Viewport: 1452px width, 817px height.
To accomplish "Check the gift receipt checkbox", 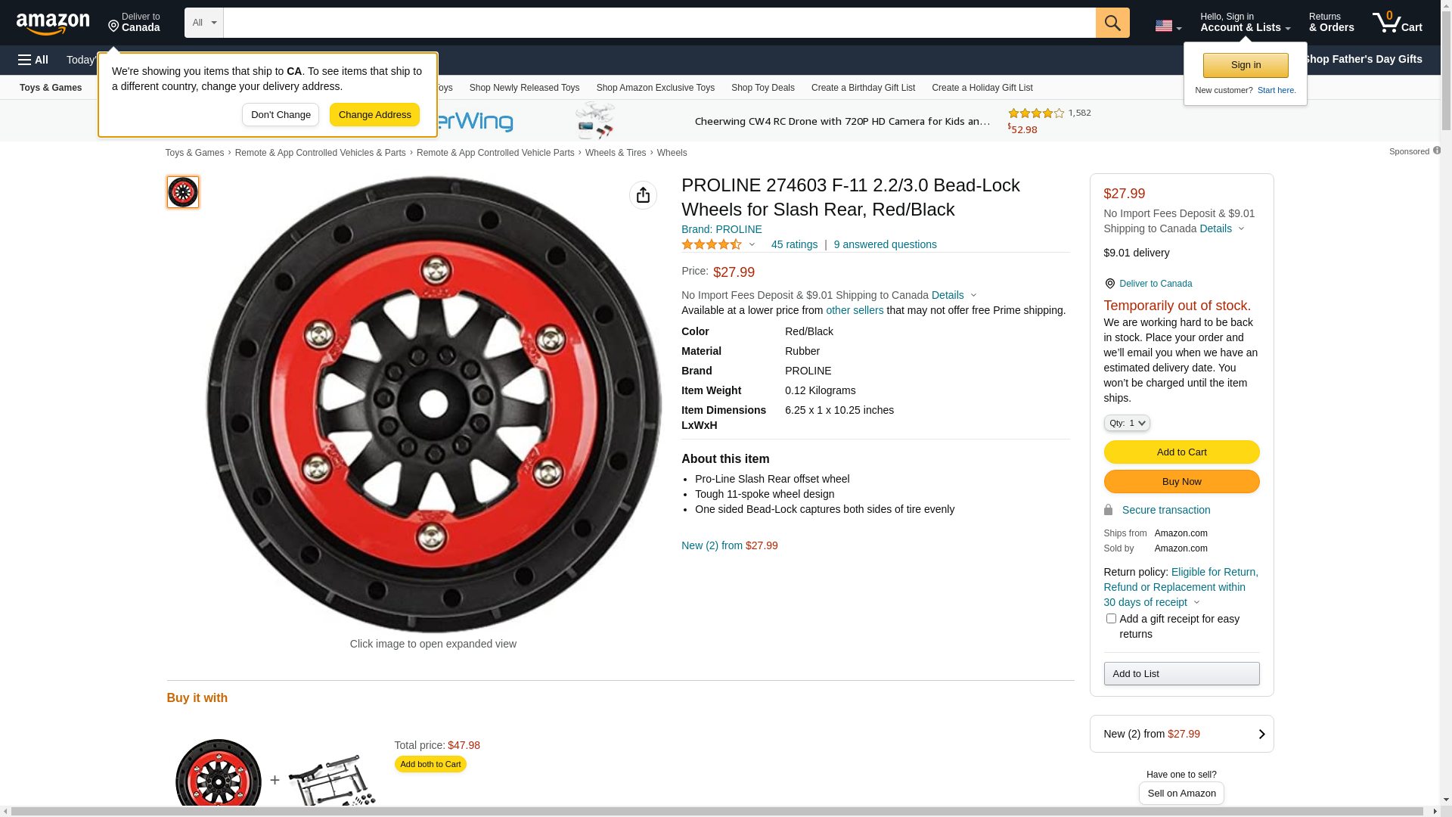I will pyautogui.click(x=1111, y=619).
